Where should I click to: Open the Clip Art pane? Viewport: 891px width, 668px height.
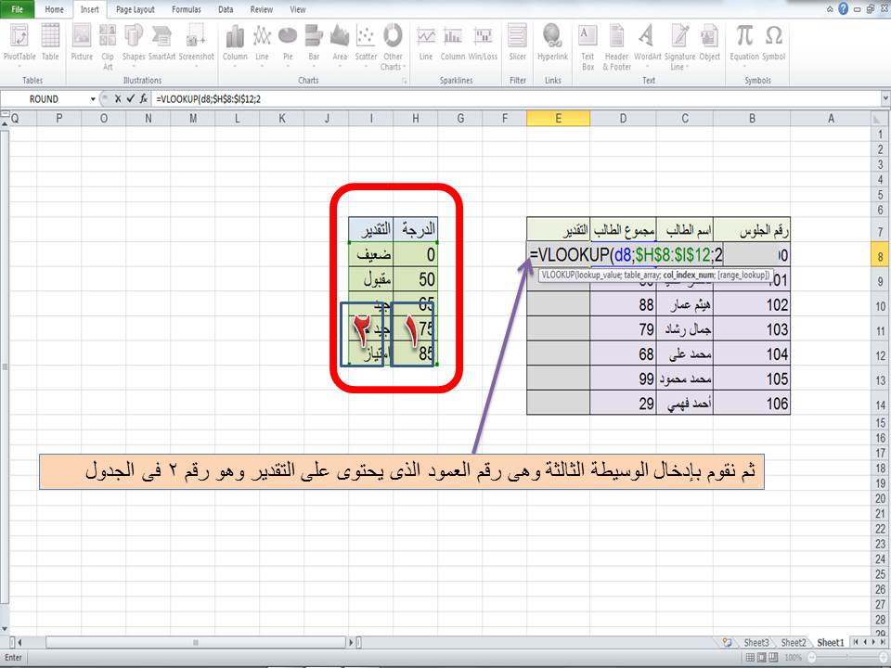point(108,46)
